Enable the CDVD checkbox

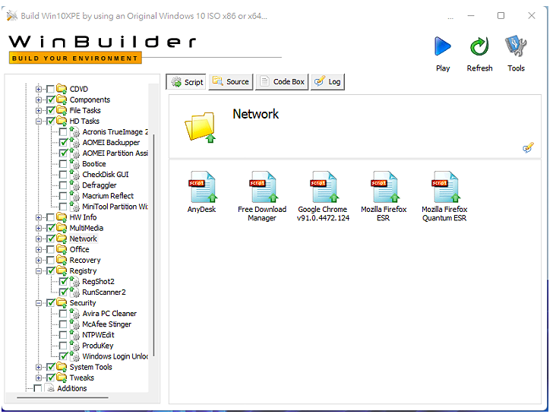click(x=50, y=89)
